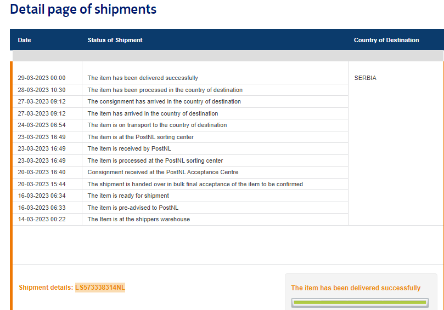Select the item at PostNL sorting center row
The image size is (444, 310).
coord(140,137)
